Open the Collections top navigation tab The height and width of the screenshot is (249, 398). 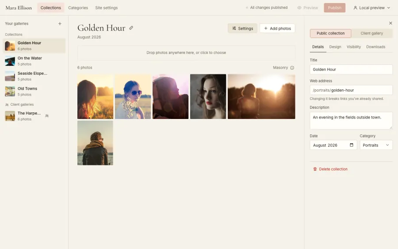(x=51, y=8)
